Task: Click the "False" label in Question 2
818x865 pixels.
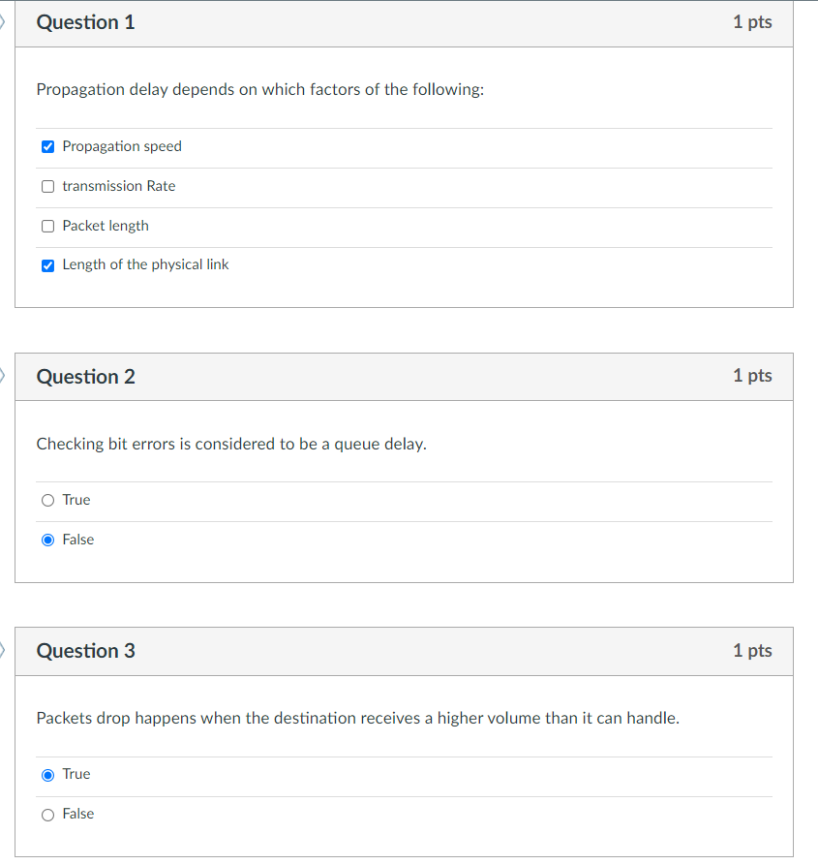Action: 76,540
